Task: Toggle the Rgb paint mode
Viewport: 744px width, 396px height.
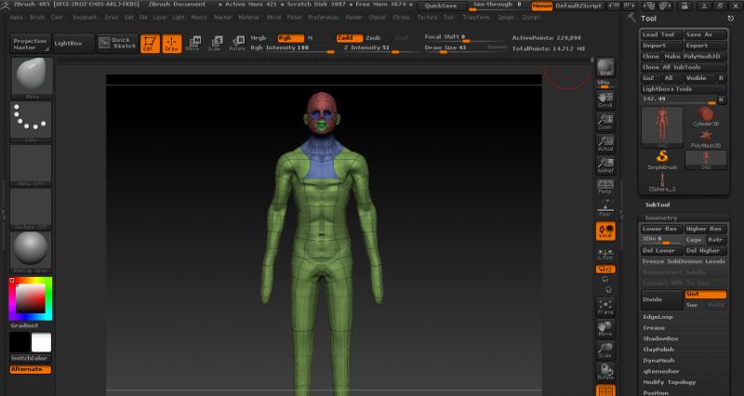Action: [289, 37]
